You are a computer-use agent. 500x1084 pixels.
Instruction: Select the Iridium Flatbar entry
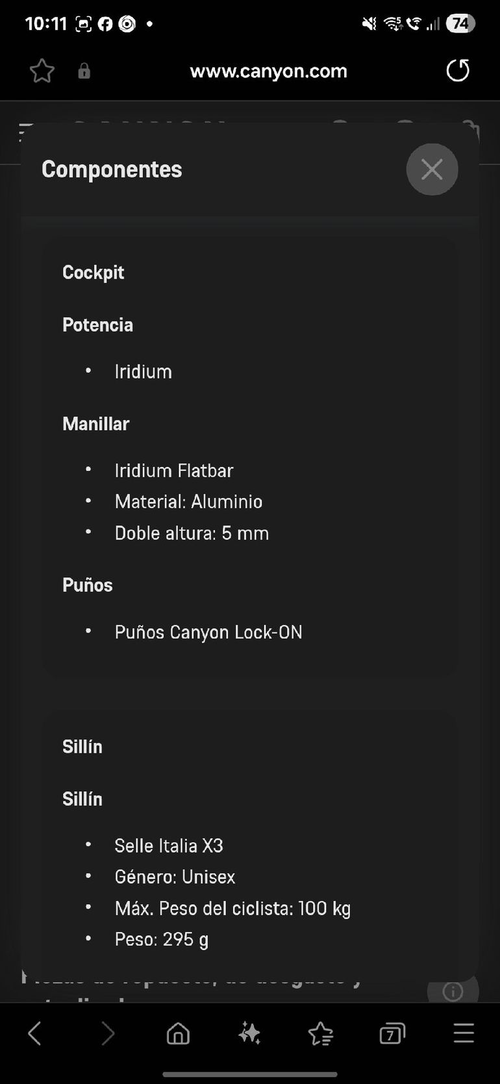(x=173, y=470)
